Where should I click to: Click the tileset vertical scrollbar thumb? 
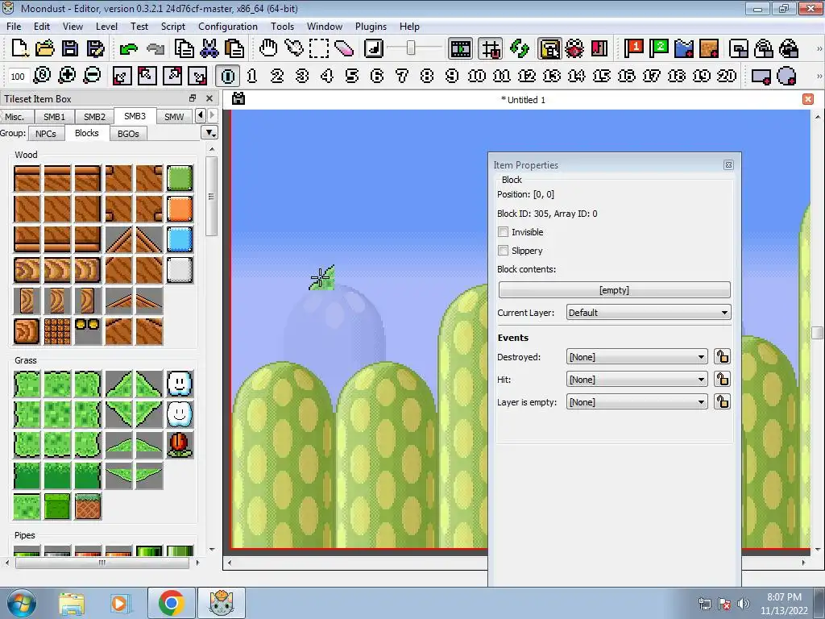point(211,197)
